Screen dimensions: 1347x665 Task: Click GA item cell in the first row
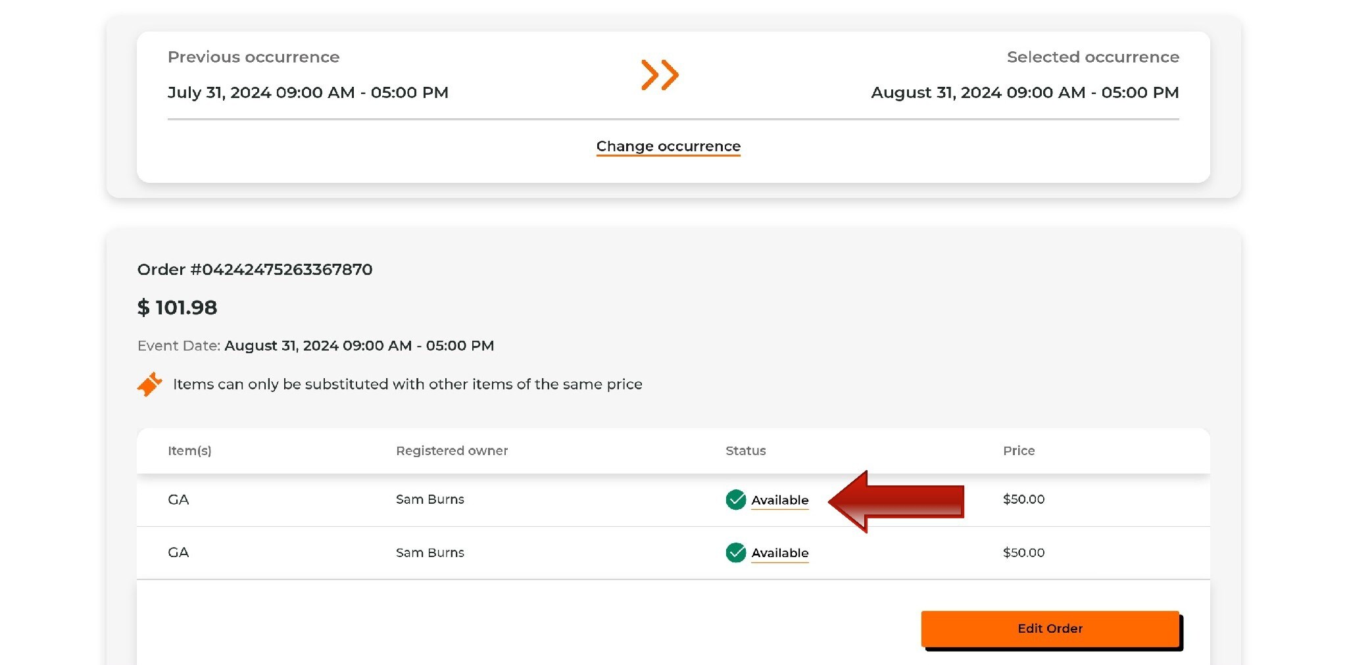pos(178,500)
